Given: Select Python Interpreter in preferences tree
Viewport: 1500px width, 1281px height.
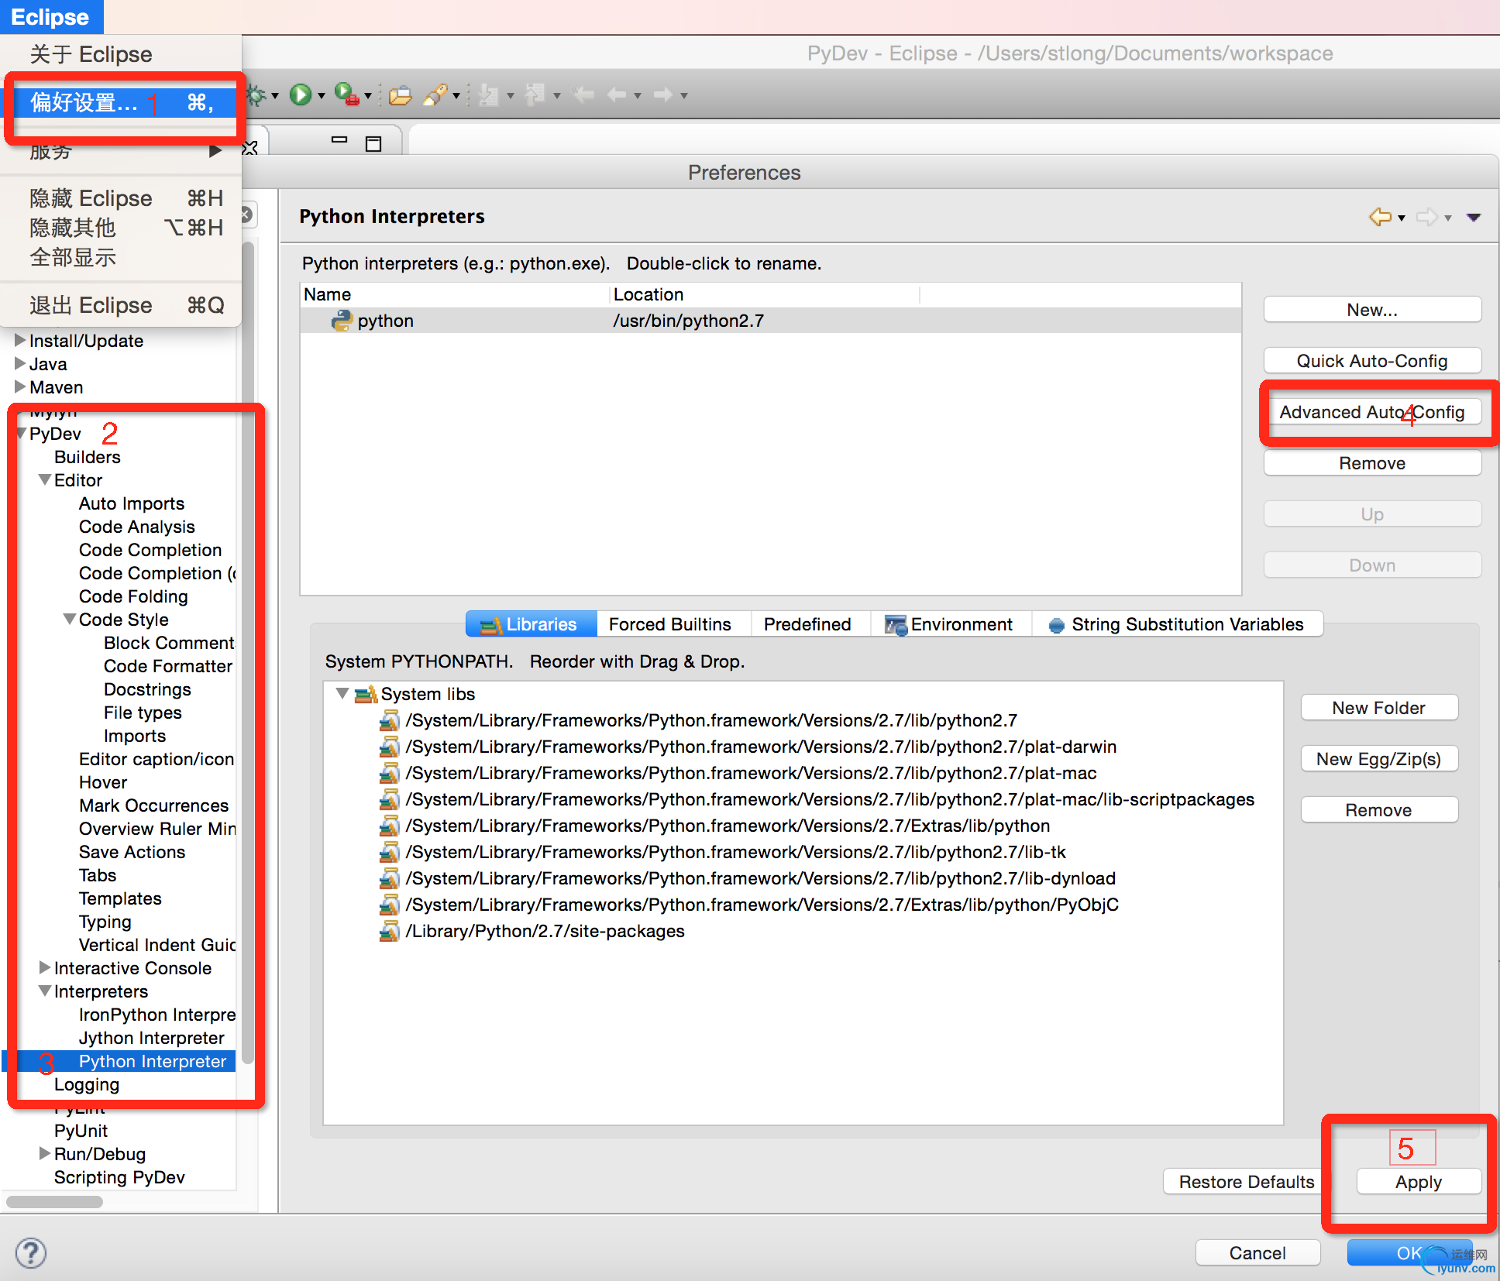Looking at the screenshot, I should click(x=153, y=1061).
